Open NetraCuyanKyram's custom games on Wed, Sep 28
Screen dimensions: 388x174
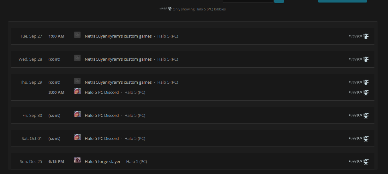[x=118, y=59]
